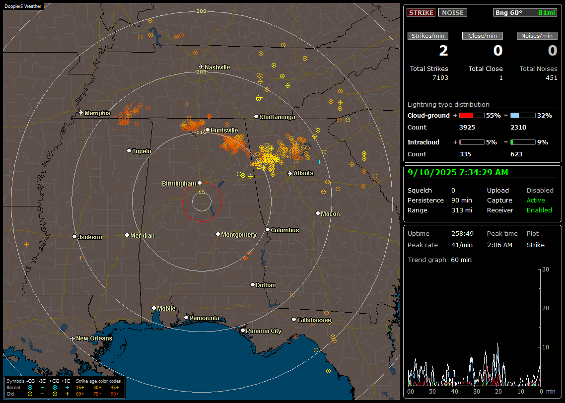Click the Bng 60° 81mi bearing readout
The width and height of the screenshot is (565, 403).
(x=525, y=12)
